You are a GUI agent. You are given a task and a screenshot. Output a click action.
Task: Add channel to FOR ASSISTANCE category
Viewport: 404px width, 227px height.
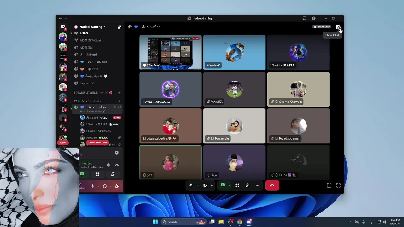[119, 93]
